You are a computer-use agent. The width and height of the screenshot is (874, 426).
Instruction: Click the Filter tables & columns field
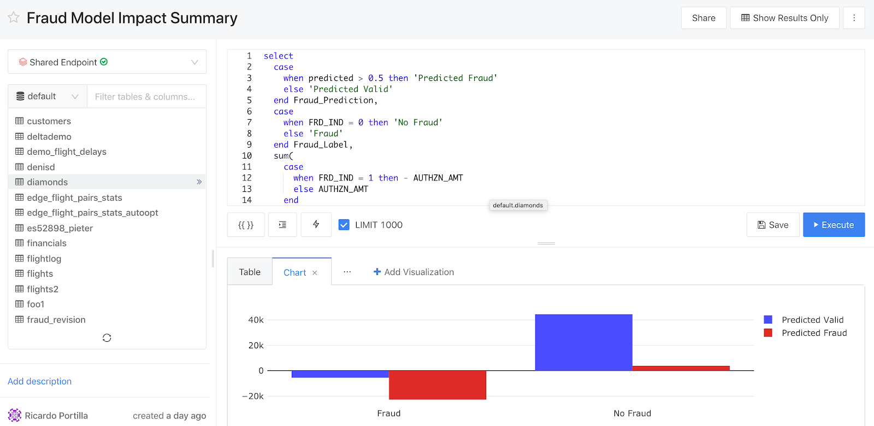[145, 97]
